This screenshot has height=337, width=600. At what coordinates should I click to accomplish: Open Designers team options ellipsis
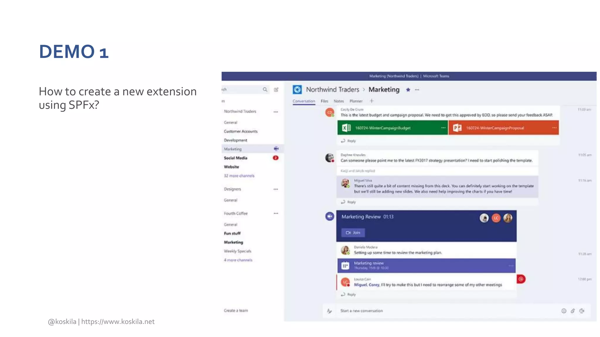[276, 189]
